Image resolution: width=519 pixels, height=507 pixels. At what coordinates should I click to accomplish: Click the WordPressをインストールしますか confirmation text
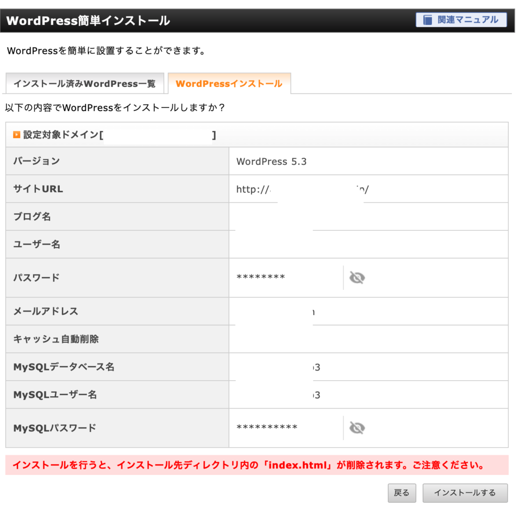115,108
